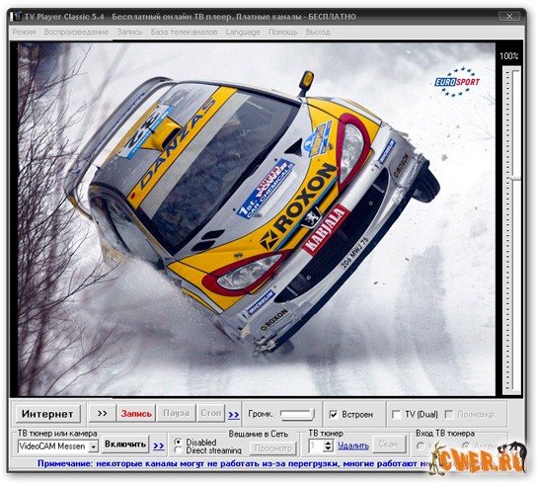
Task: Select the Direct streaming radio button
Action: [178, 449]
